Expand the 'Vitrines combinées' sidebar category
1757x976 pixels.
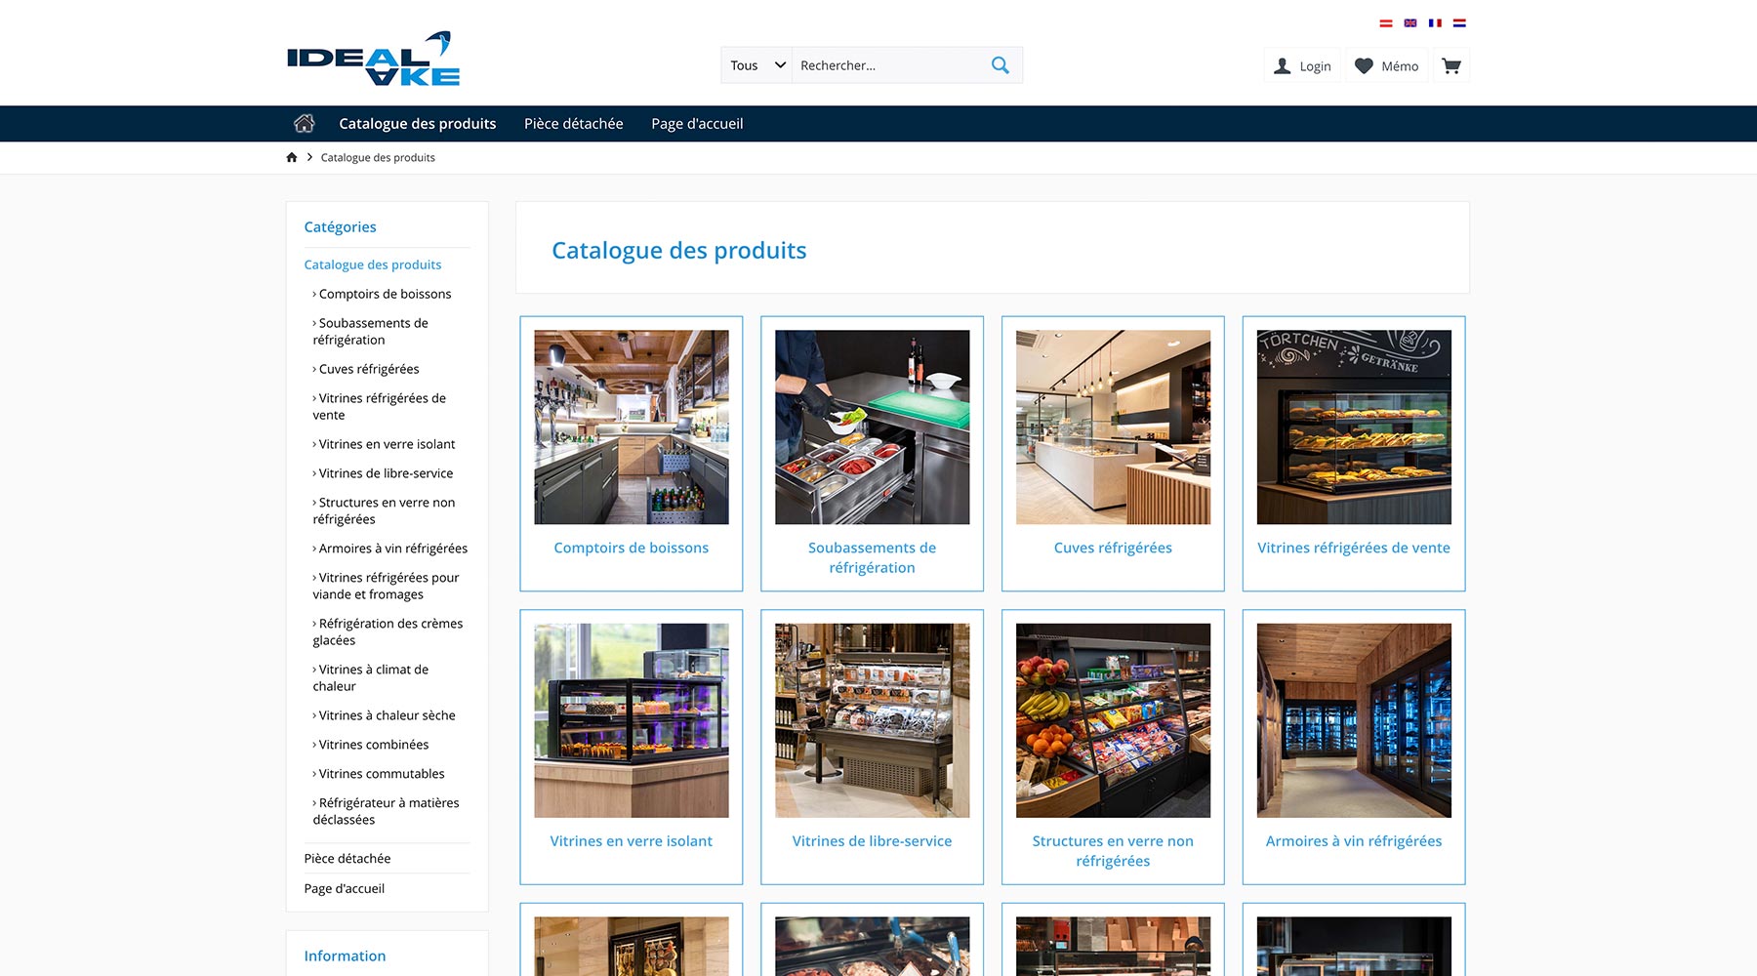click(374, 745)
